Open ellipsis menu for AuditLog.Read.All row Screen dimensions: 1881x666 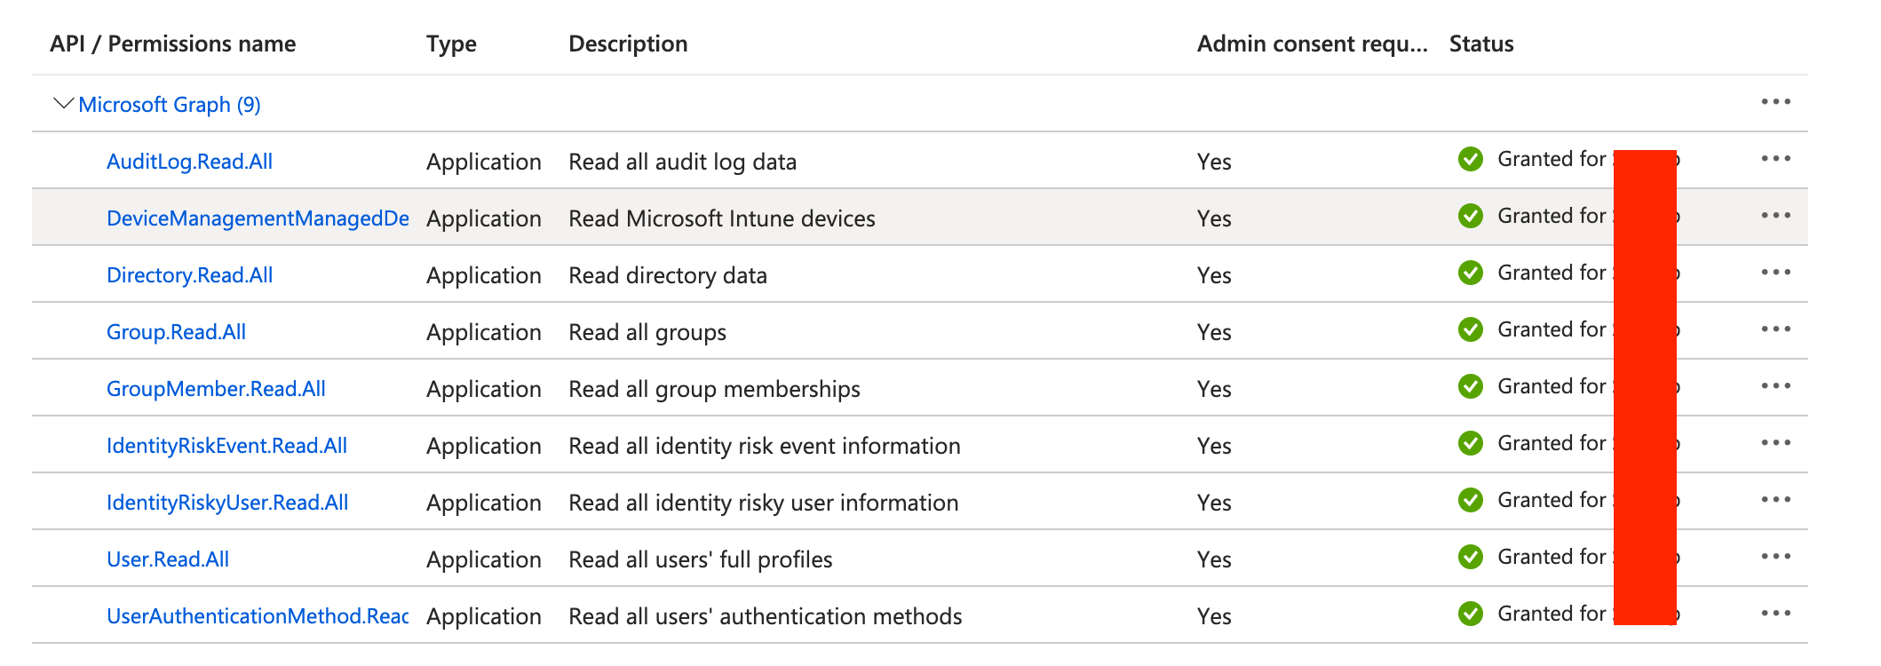1775,159
